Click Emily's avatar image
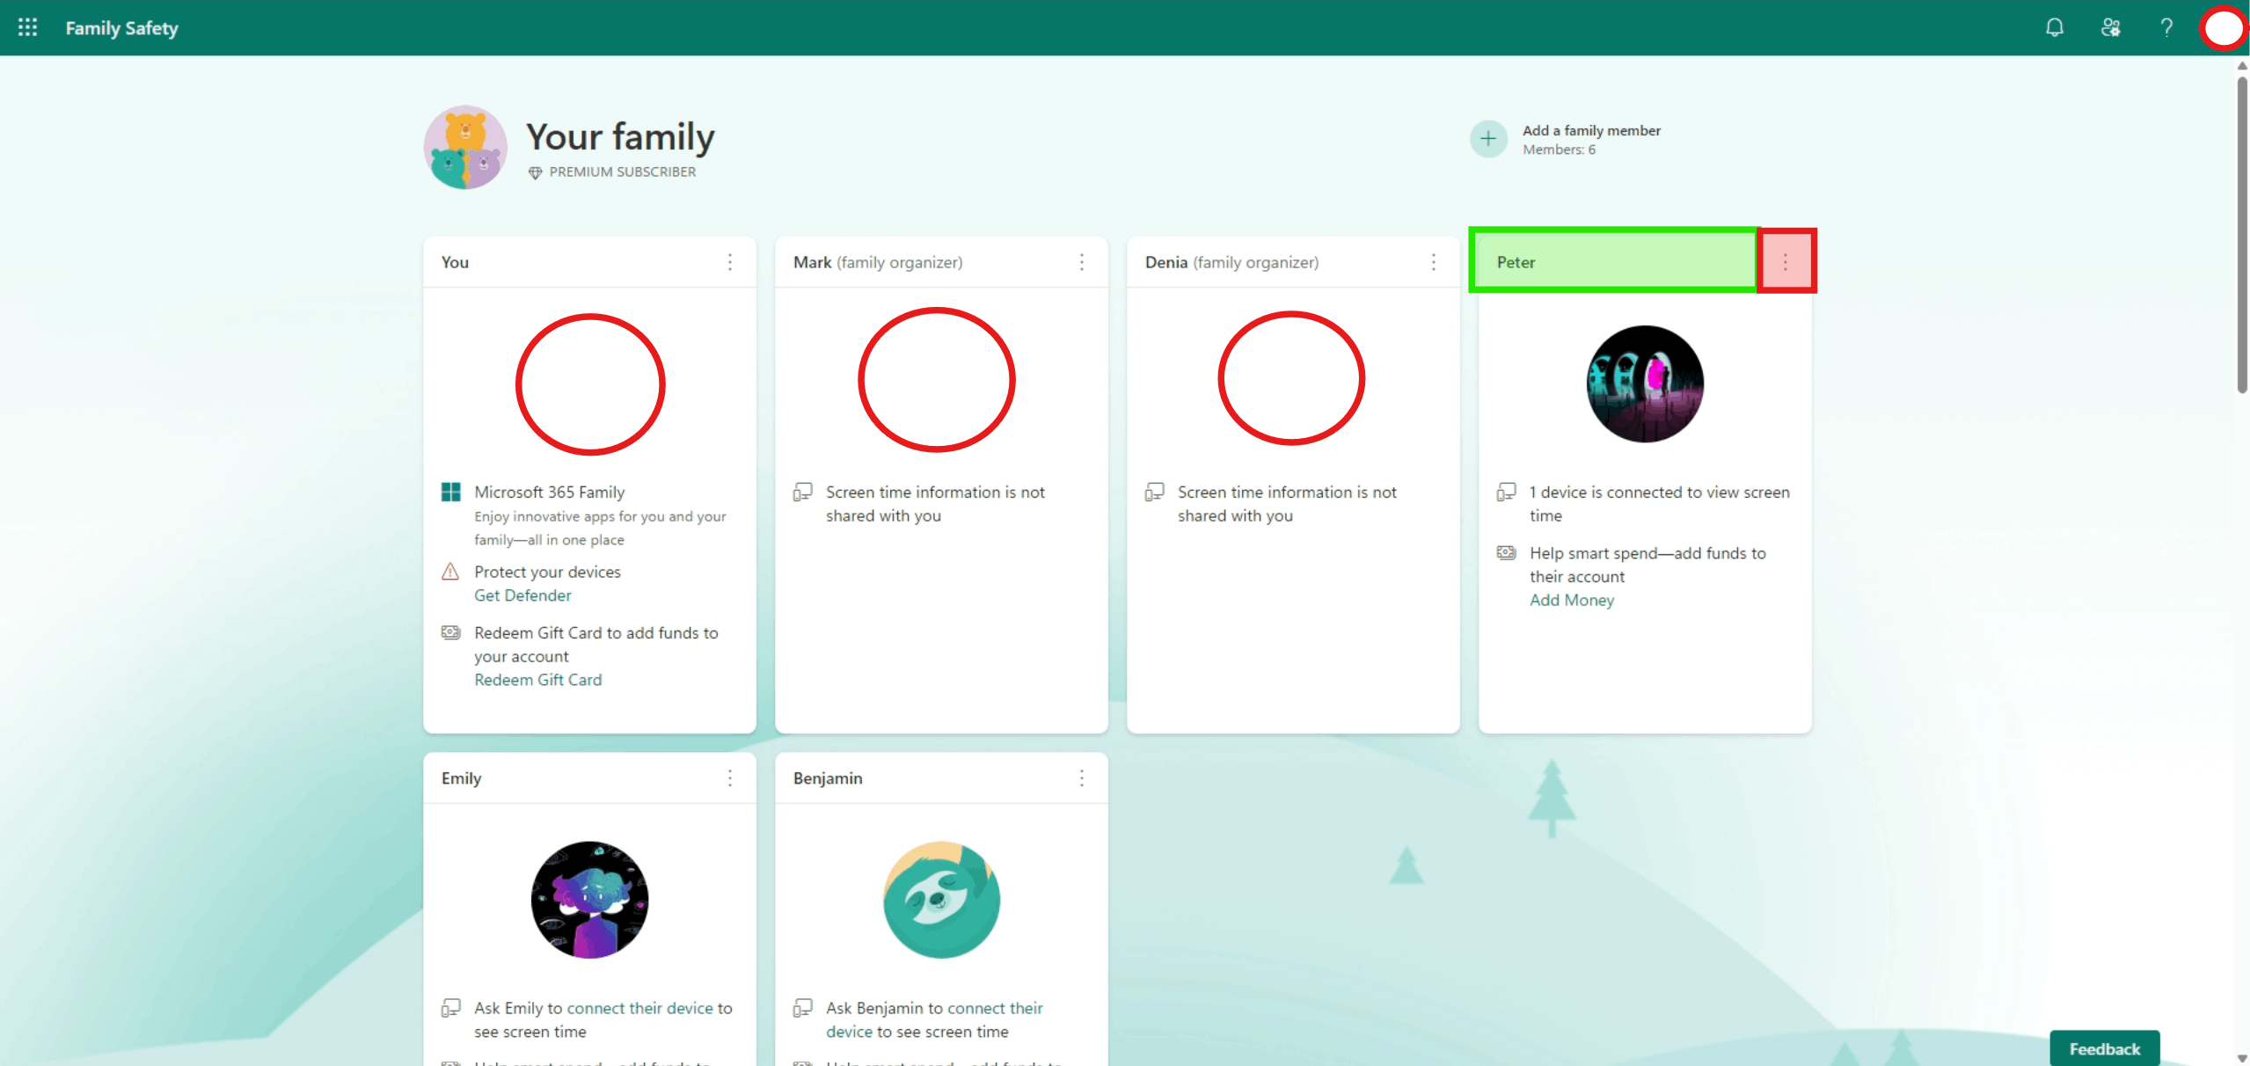This screenshot has height=1066, width=2250. (x=589, y=900)
